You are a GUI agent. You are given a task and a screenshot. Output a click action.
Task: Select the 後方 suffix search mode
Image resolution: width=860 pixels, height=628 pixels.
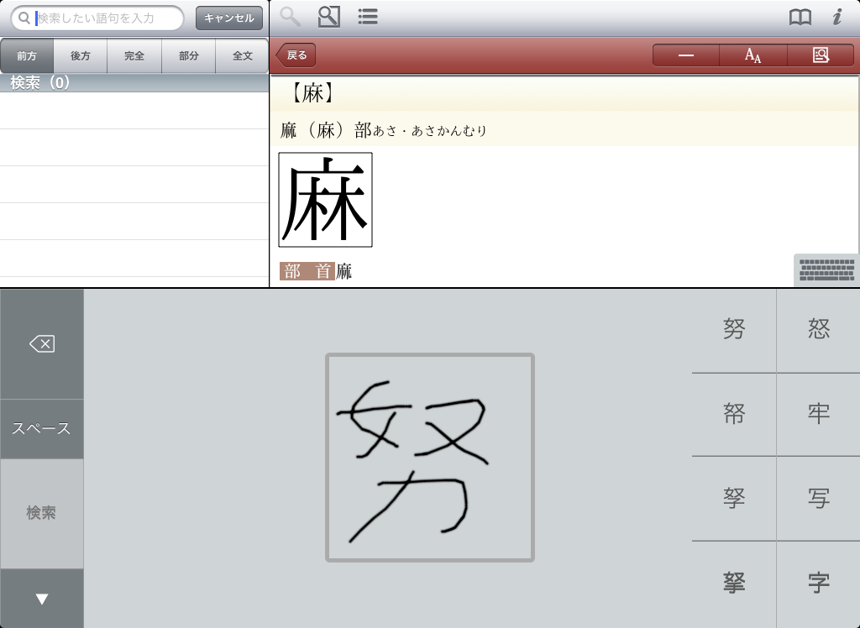(81, 56)
